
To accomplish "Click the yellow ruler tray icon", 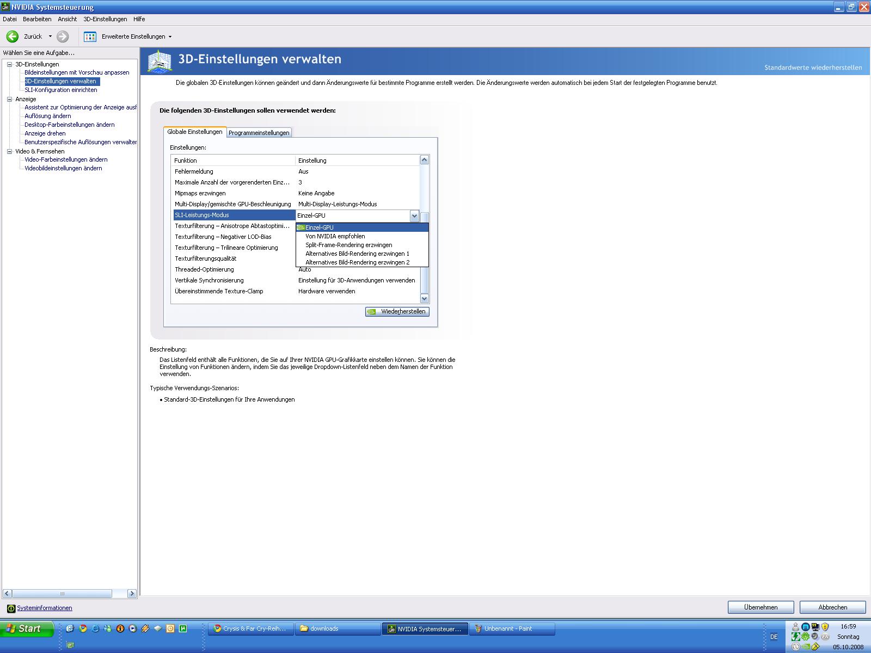I will tap(815, 646).
